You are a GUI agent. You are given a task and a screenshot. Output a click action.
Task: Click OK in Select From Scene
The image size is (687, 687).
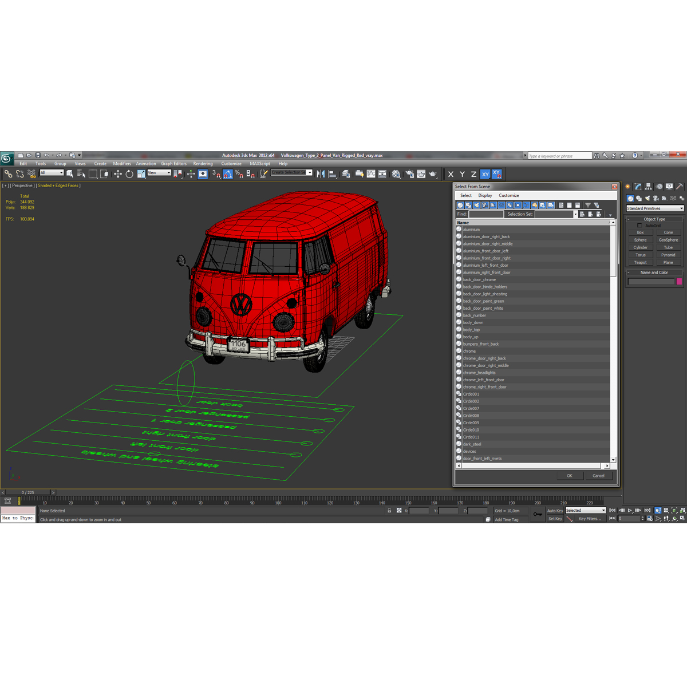tap(570, 476)
